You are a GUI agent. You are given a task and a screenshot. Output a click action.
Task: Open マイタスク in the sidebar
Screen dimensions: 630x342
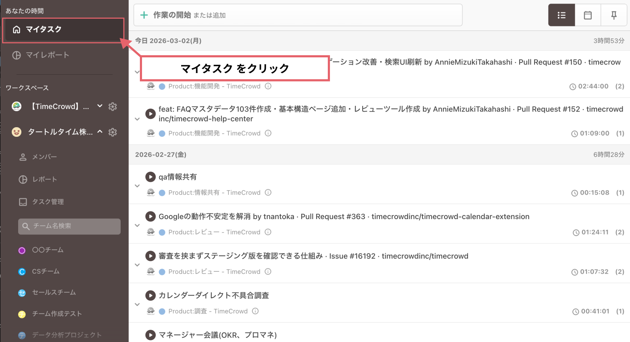pyautogui.click(x=43, y=30)
